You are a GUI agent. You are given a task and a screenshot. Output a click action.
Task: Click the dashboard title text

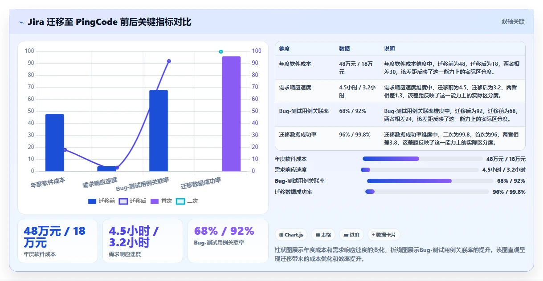click(x=110, y=22)
